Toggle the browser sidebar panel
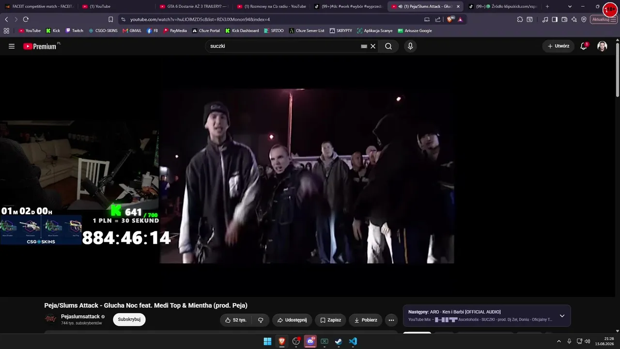The width and height of the screenshot is (620, 349). pos(555,19)
